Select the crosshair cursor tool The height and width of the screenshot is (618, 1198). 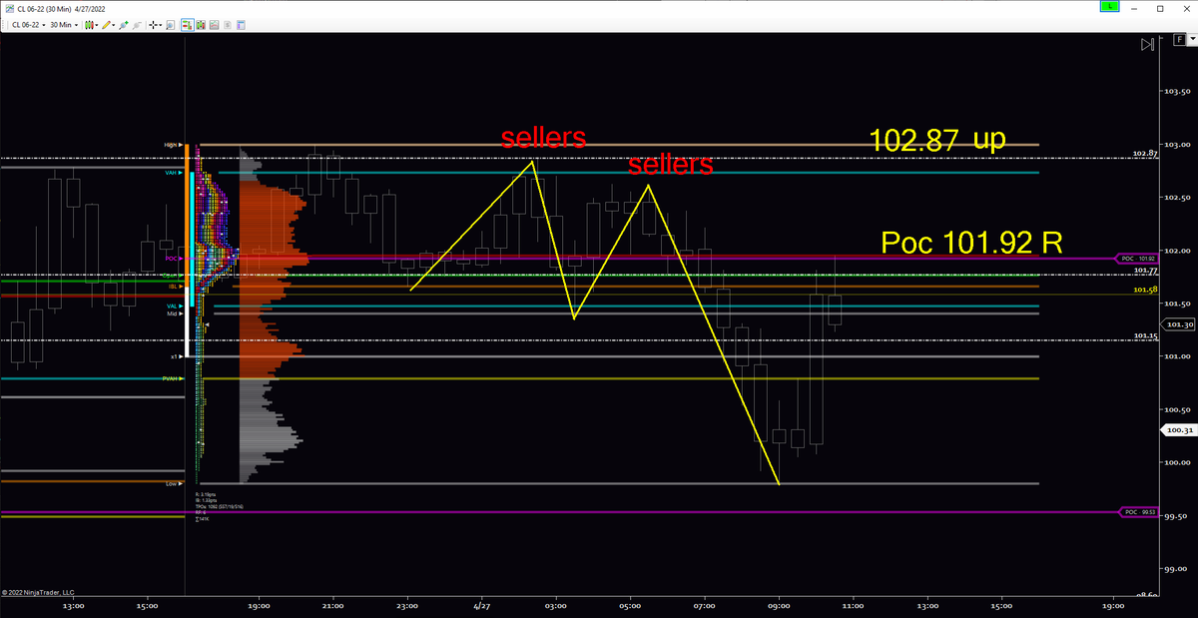153,25
